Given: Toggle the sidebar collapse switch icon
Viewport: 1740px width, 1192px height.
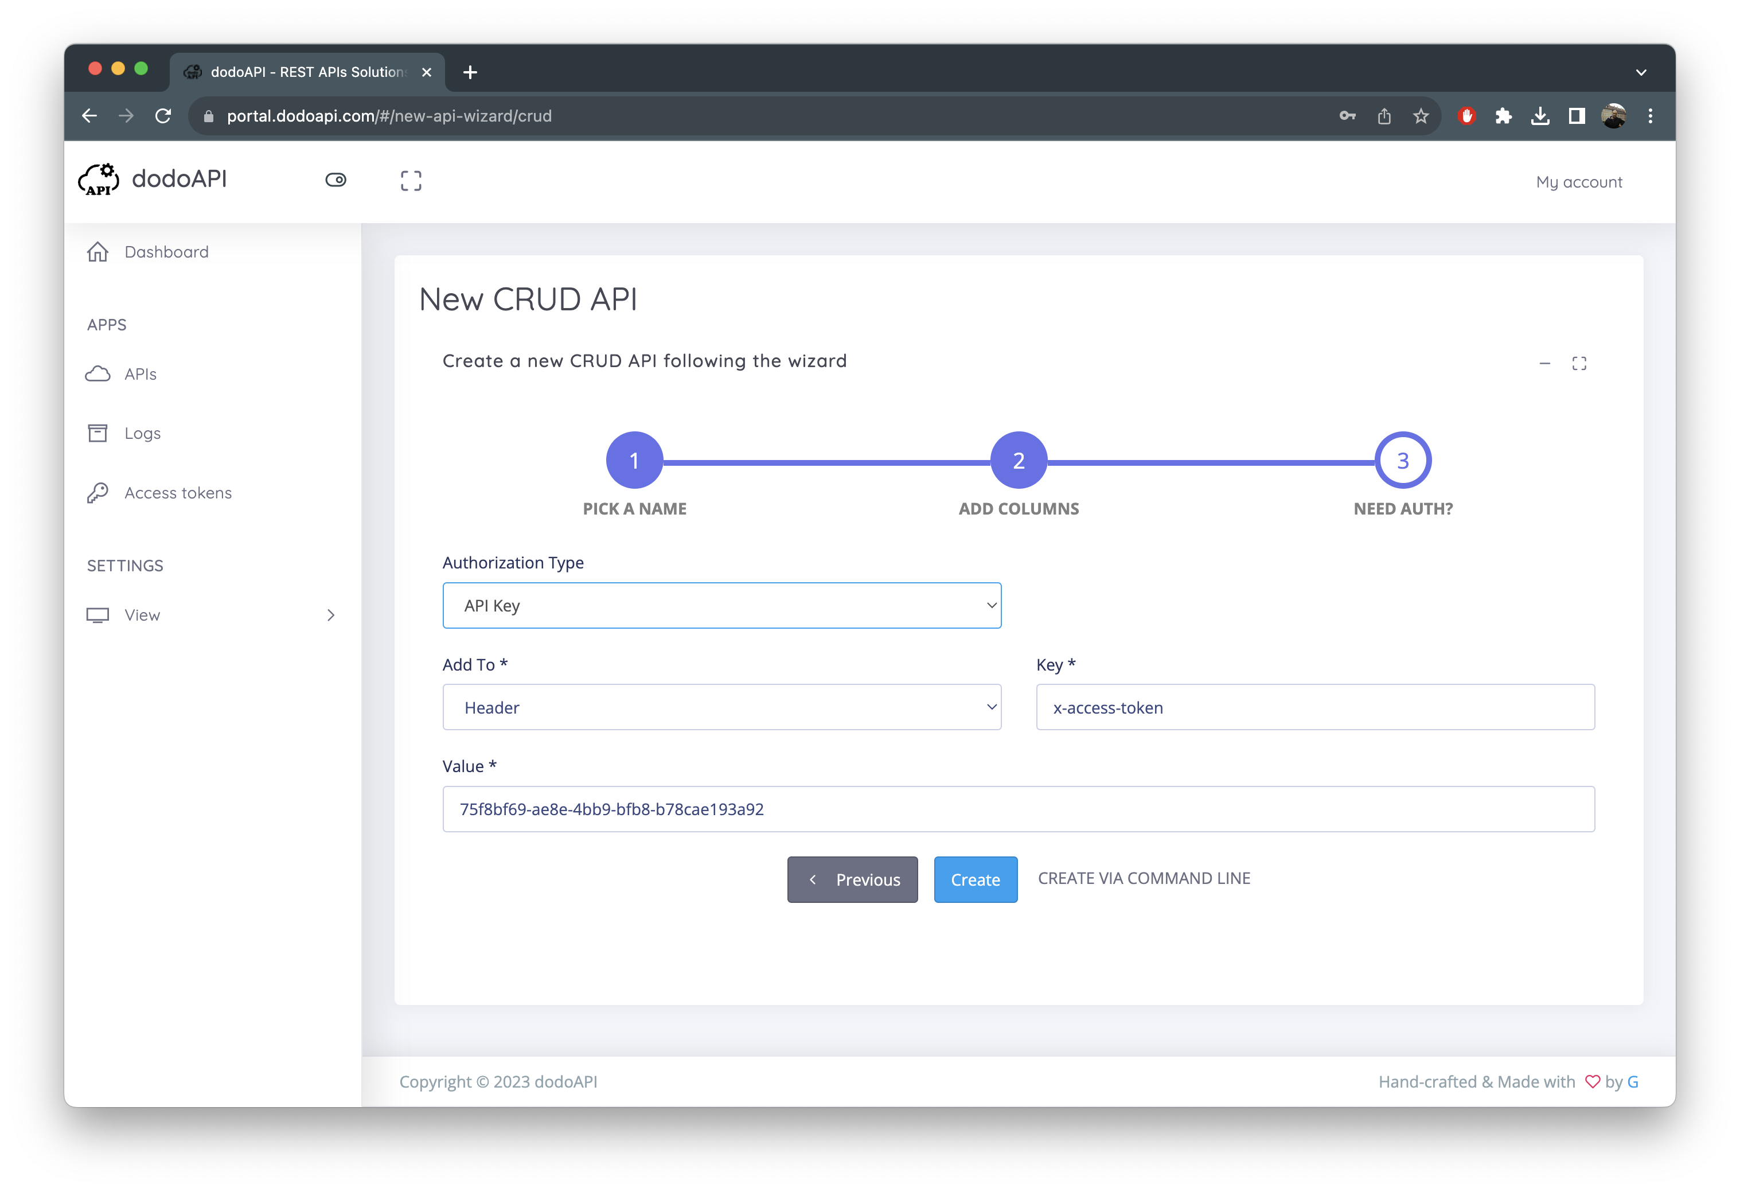Looking at the screenshot, I should pyautogui.click(x=335, y=180).
